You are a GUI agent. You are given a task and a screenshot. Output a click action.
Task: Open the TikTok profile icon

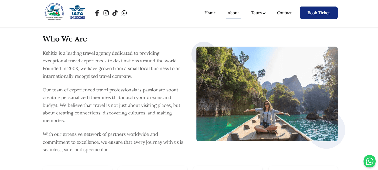pos(115,13)
